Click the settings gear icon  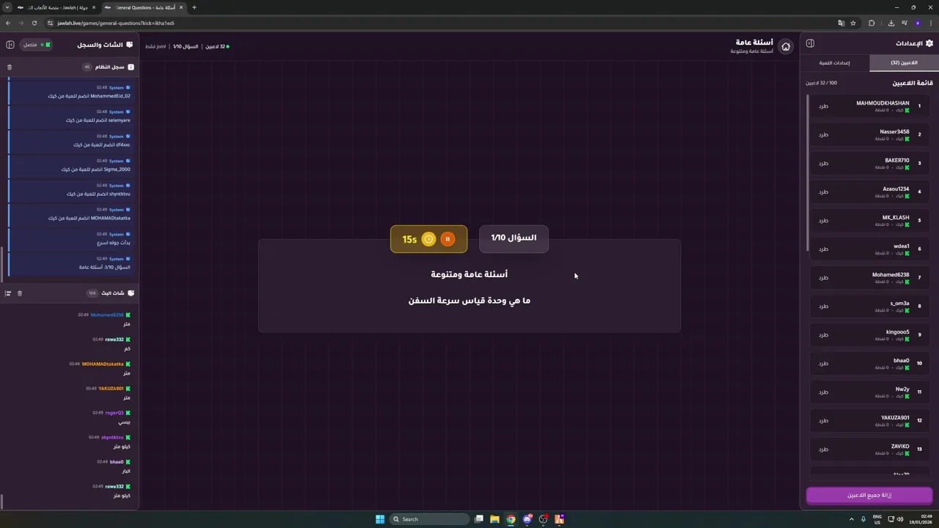[929, 43]
